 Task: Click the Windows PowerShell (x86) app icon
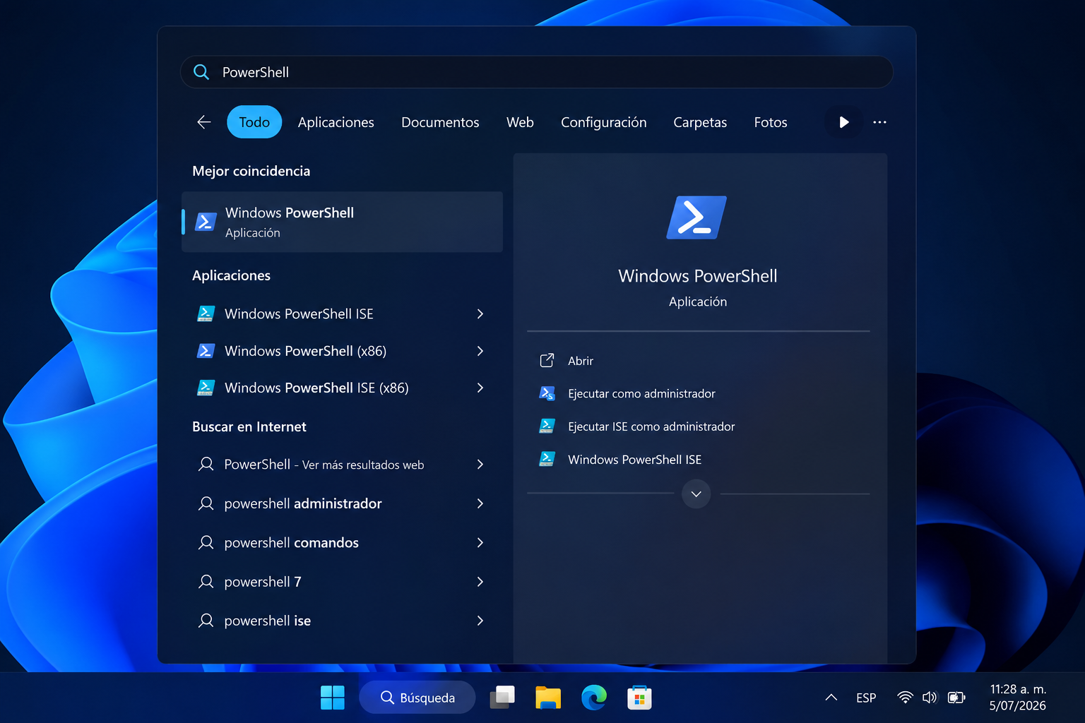(x=206, y=351)
